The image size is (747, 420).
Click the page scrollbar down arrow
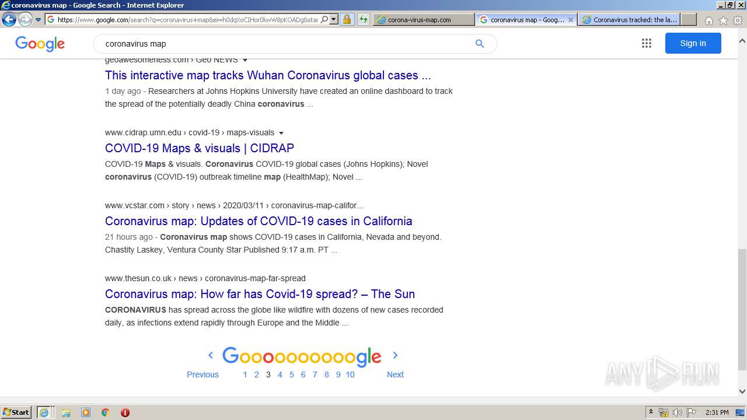point(742,391)
